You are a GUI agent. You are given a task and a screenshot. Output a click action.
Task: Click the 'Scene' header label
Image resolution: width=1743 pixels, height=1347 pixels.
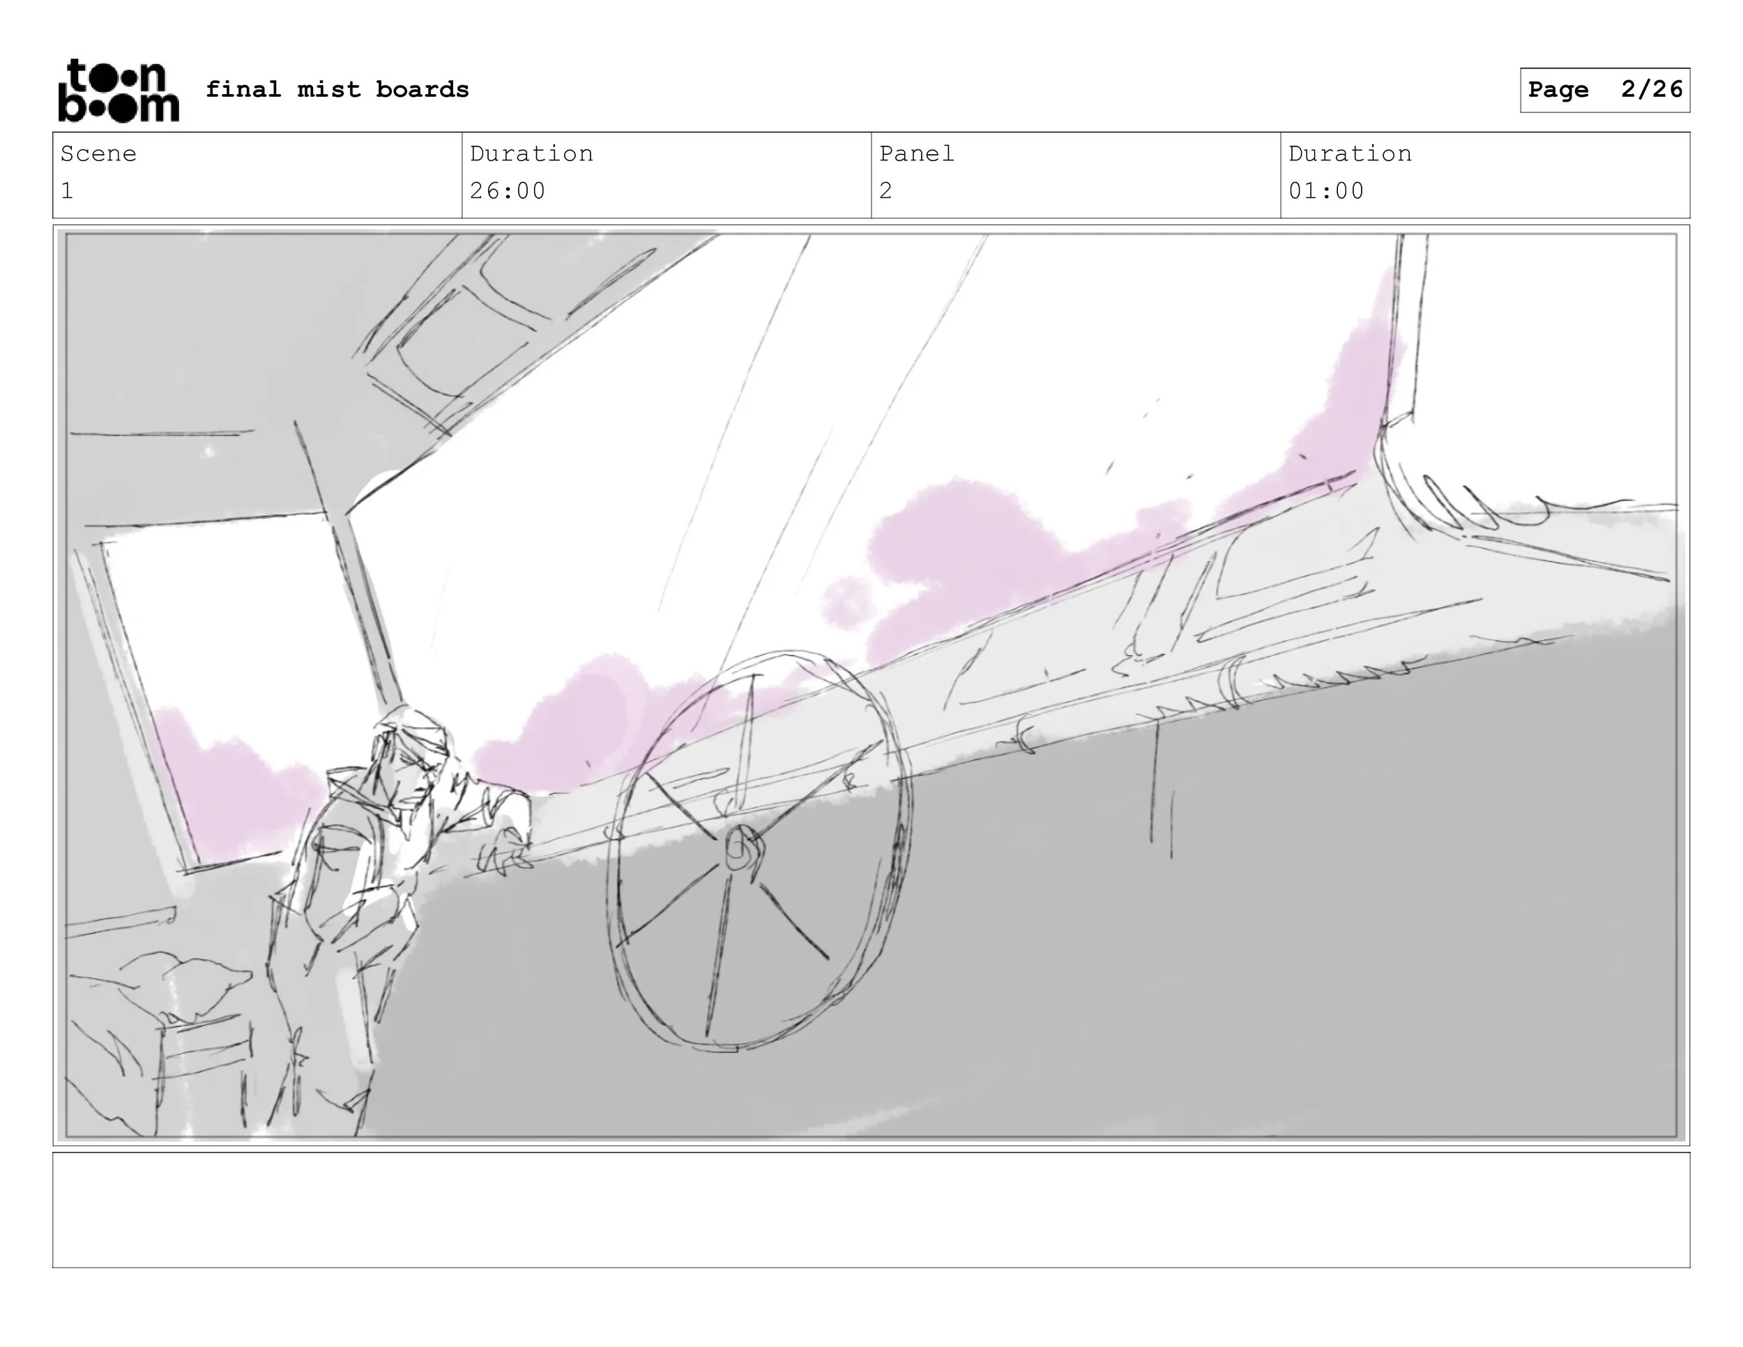pyautogui.click(x=98, y=153)
